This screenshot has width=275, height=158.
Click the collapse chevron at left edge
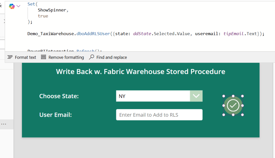click(x=4, y=21)
